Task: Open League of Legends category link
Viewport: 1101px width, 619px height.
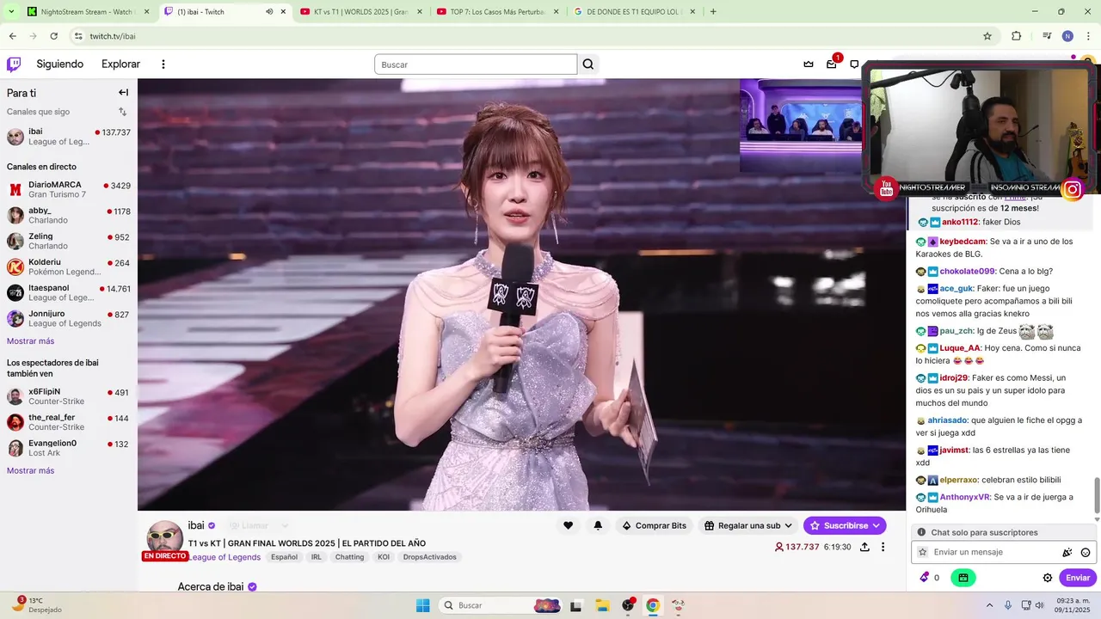Action: pyautogui.click(x=225, y=557)
